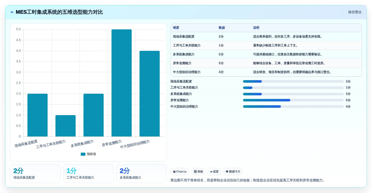Click the 说明 column header
Screen dimensions: 372x193
pos(256,28)
